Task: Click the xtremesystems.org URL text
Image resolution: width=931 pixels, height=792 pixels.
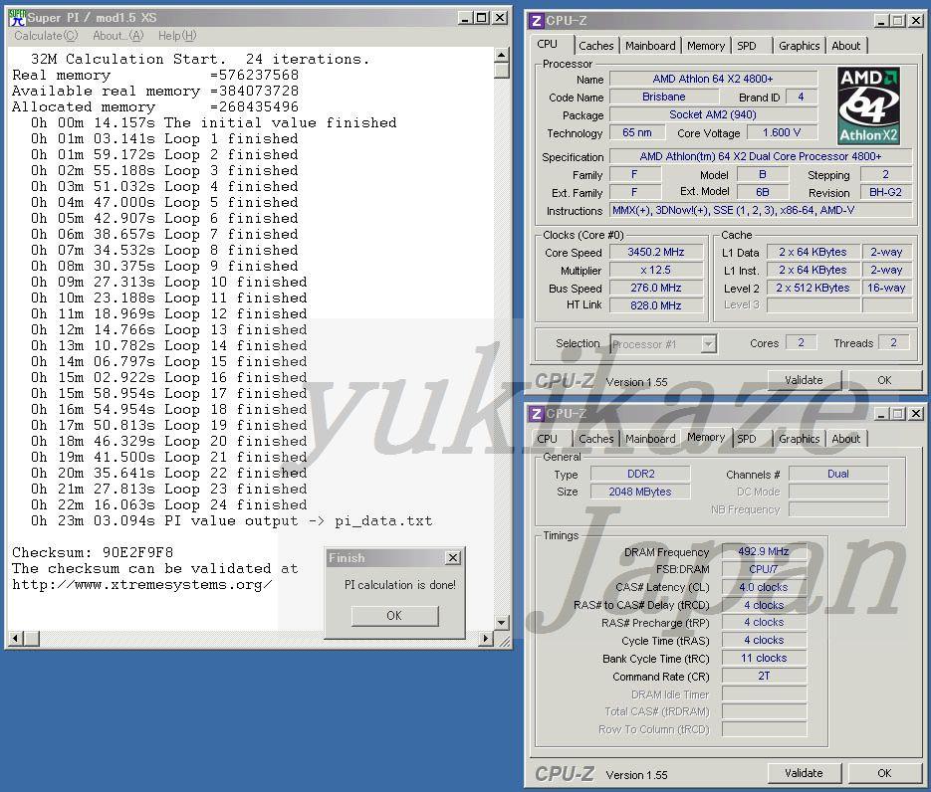Action: coord(142,585)
